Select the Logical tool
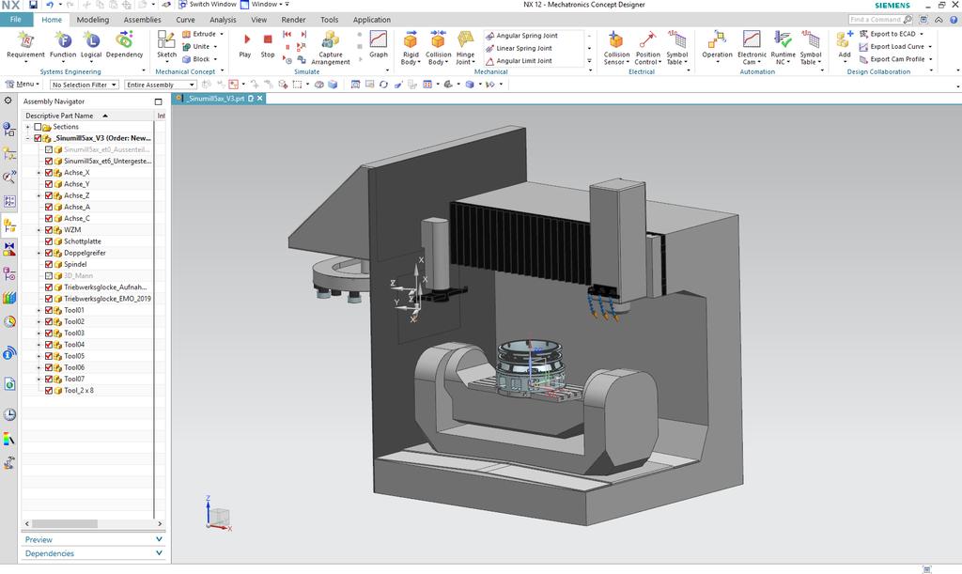 click(91, 45)
